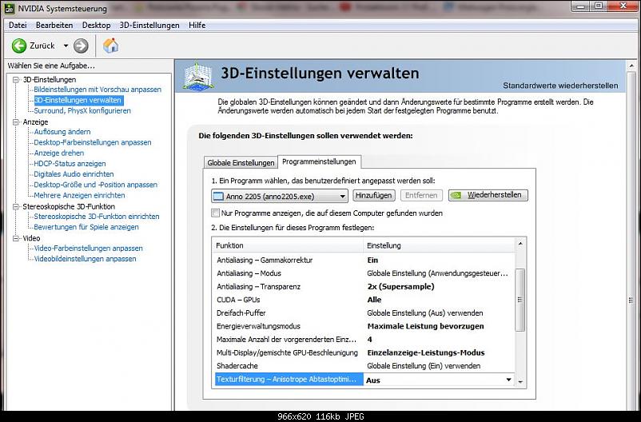Viewport: 641px width, 422px height.
Task: Open Stereoskopische 3D-Funktion einrichten
Action: [x=97, y=217]
